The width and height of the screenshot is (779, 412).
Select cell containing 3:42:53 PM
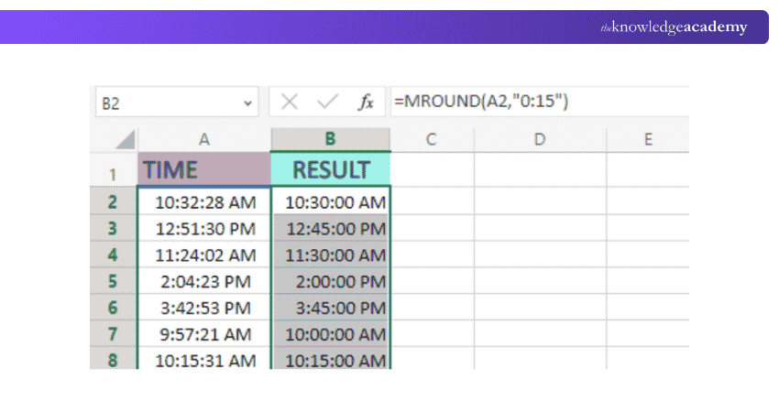click(x=204, y=308)
